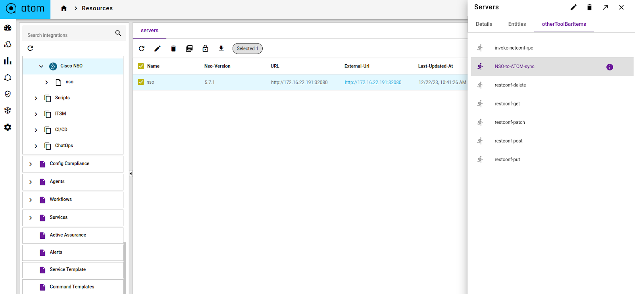Image resolution: width=635 pixels, height=294 pixels.
Task: Select the otherToolBarItems tab
Action: coord(564,24)
